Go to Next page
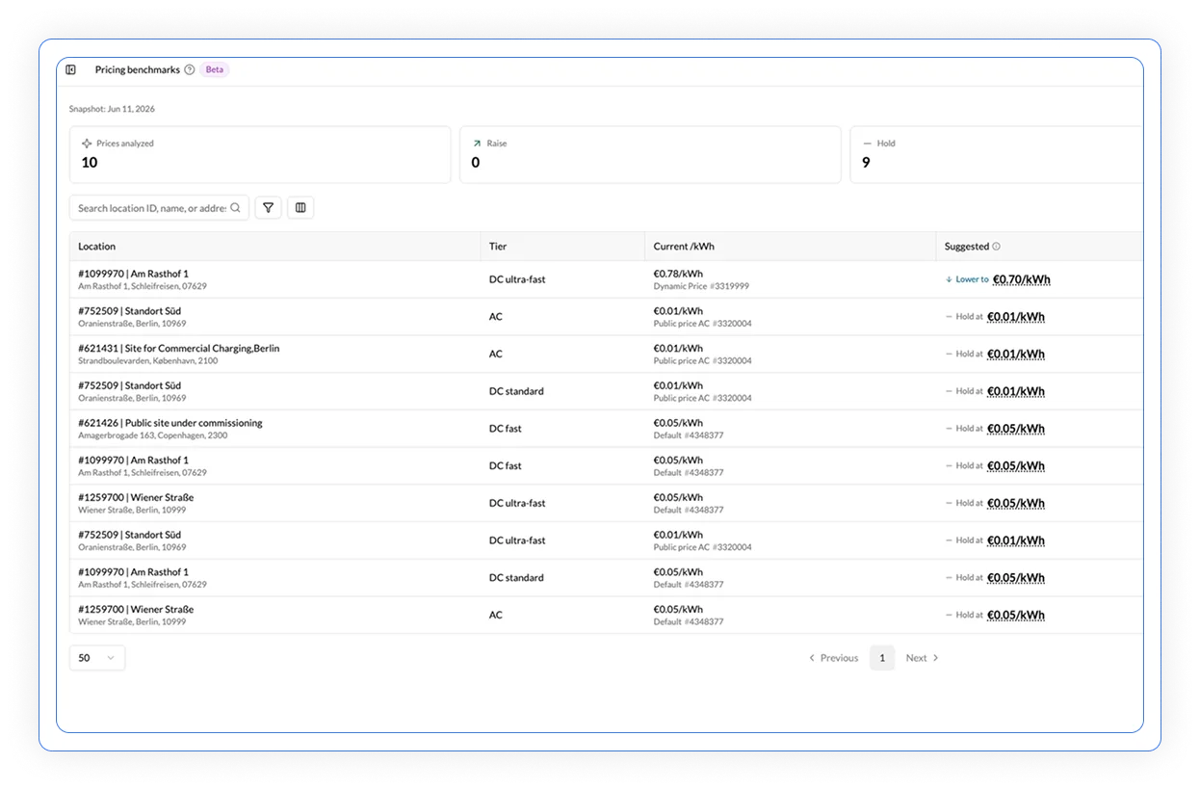 click(922, 658)
